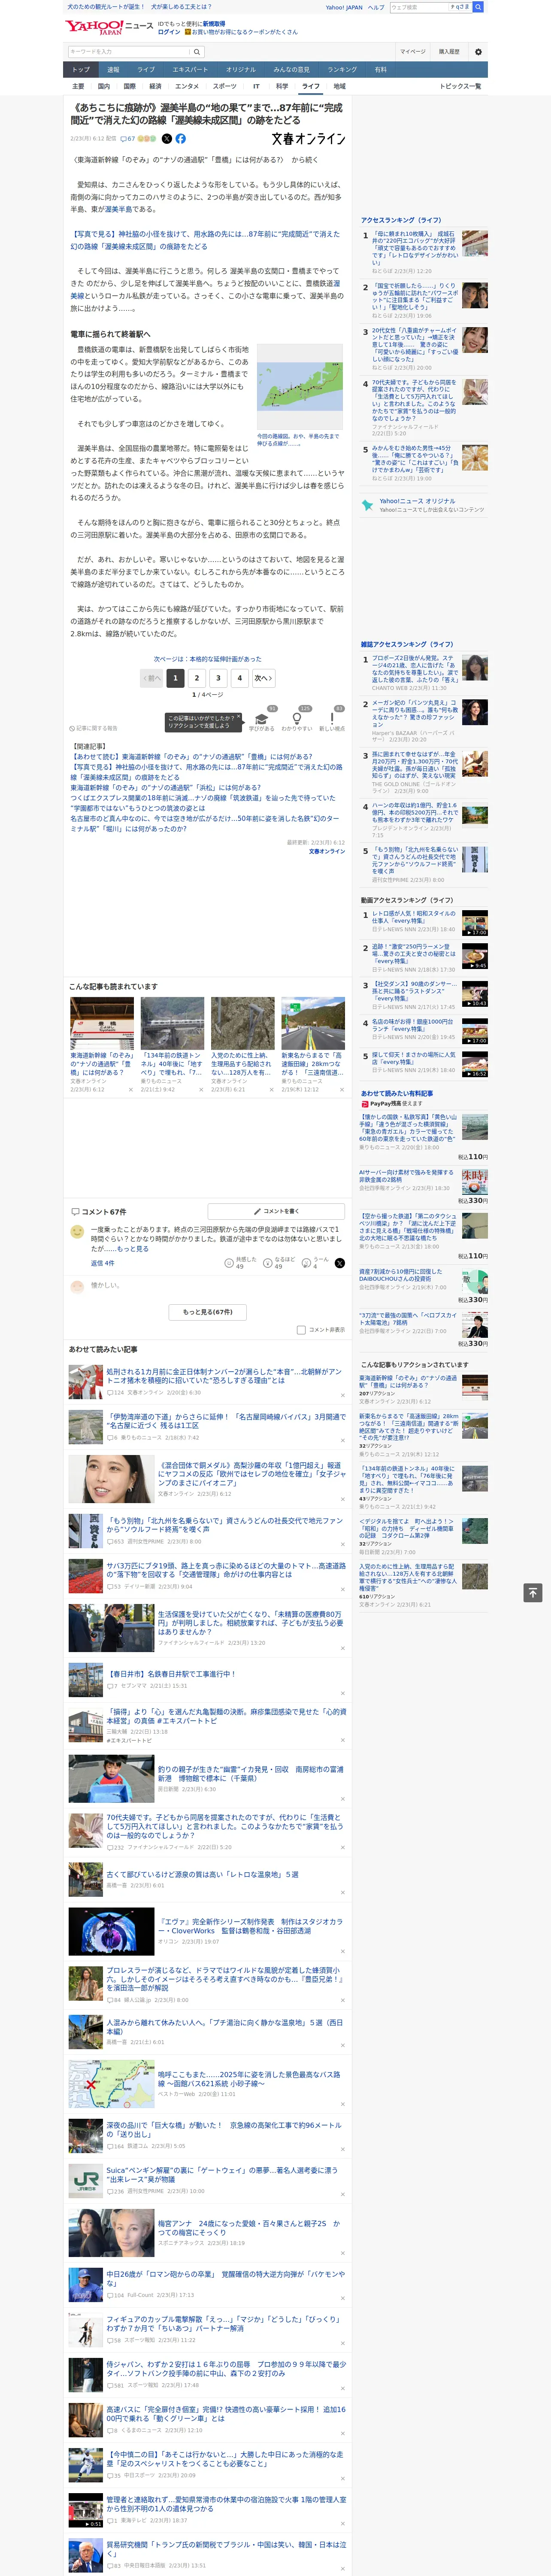Click the ログイン link

point(169,32)
